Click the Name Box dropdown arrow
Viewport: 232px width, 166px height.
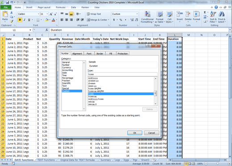click(x=30, y=30)
